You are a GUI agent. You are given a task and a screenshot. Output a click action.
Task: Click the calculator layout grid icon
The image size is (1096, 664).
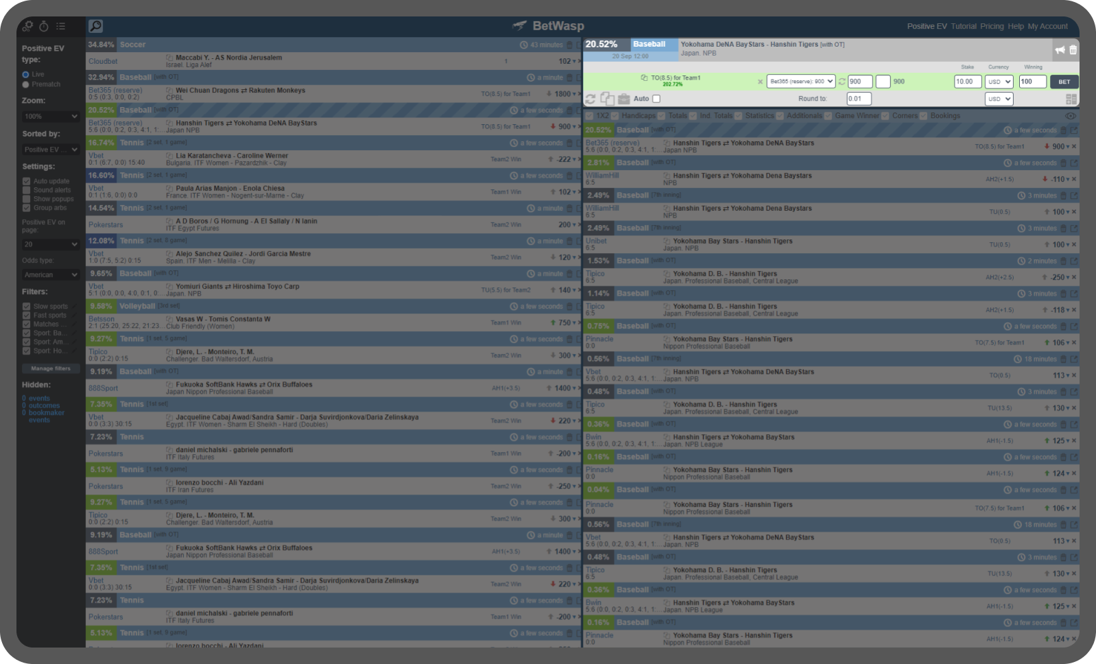pos(1071,99)
